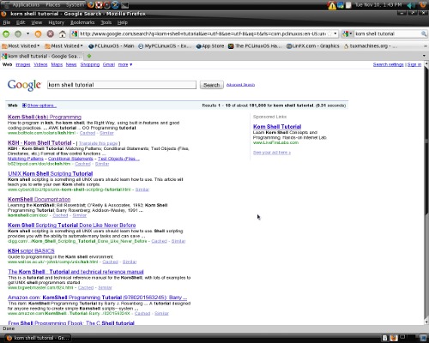Click the clipboard note tray icon
429x343 pixels.
pyautogui.click(x=348, y=5)
